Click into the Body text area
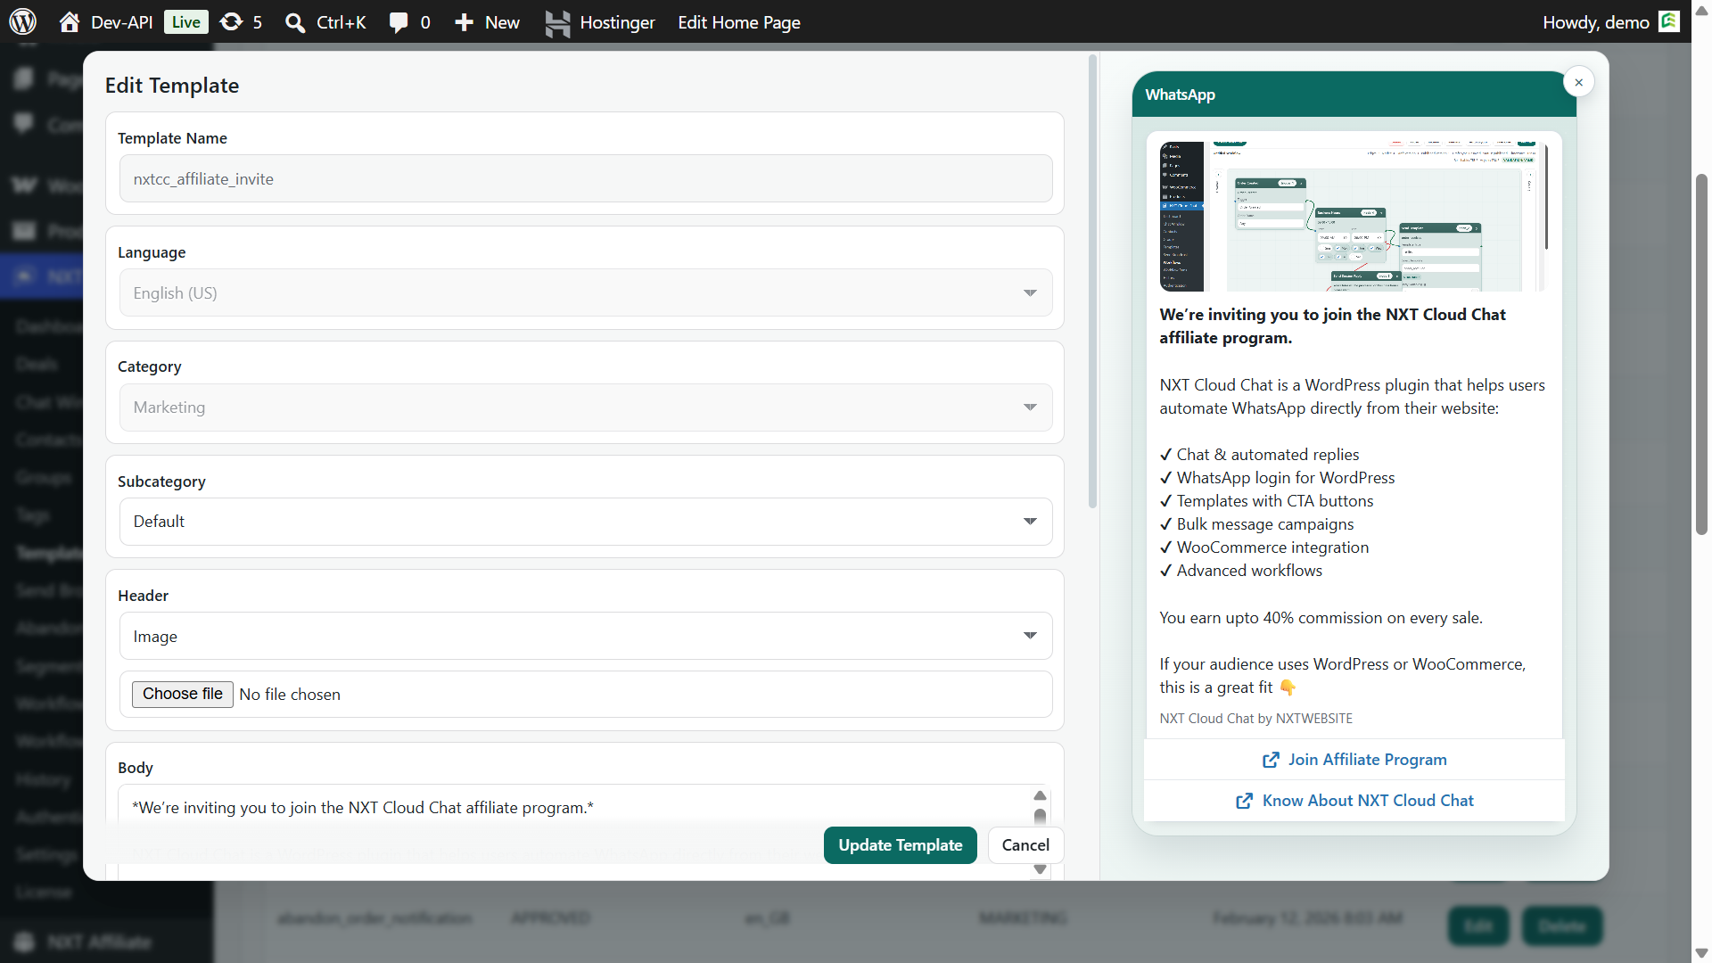The image size is (1712, 963). click(574, 808)
